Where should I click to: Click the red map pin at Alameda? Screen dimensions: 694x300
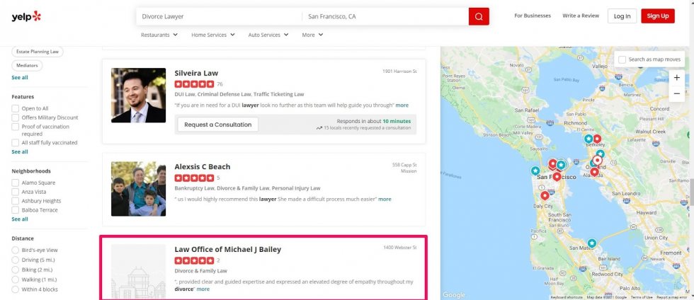(594, 172)
